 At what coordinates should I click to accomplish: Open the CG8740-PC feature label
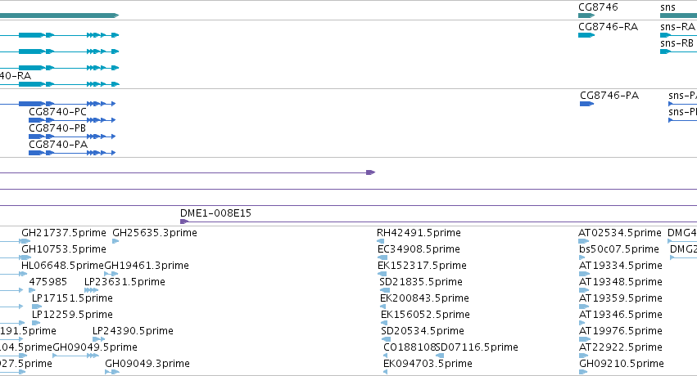(x=58, y=112)
